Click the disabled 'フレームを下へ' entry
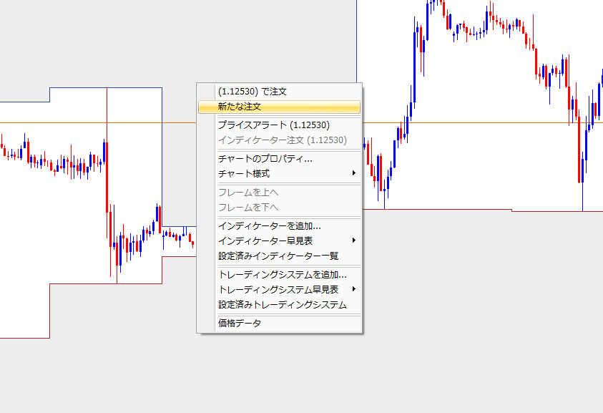 [279, 208]
